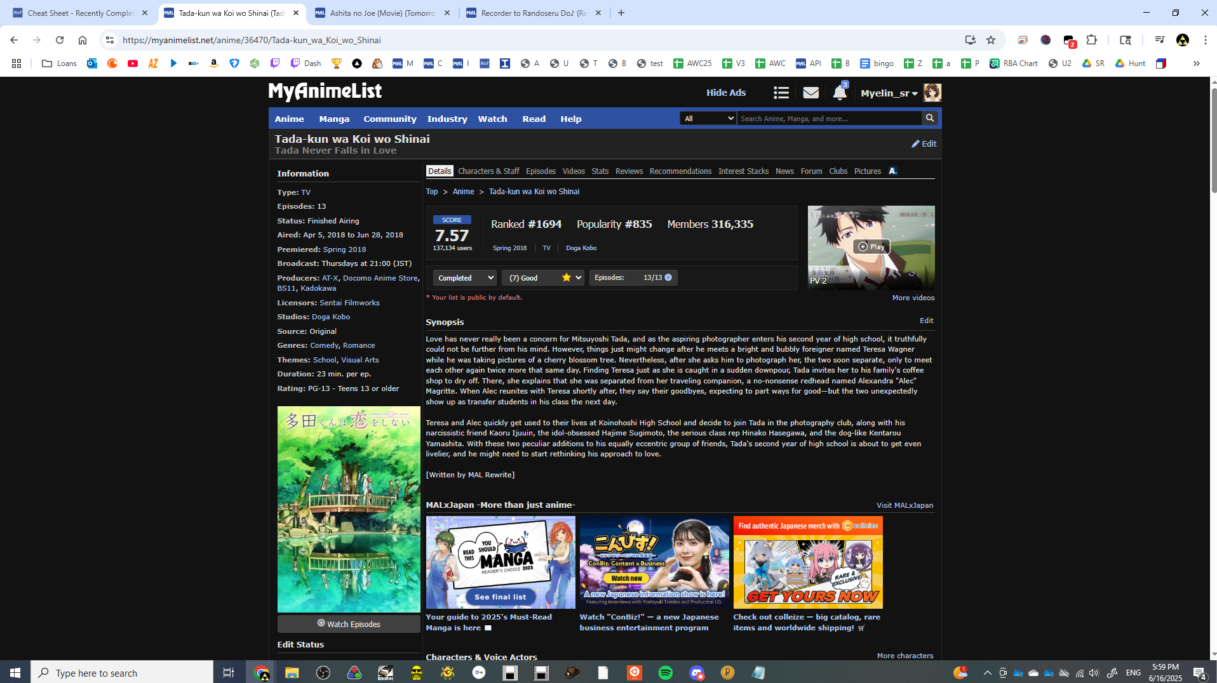Open the Twitch bookmark icon
This screenshot has width=1217, height=683.
pos(275,63)
